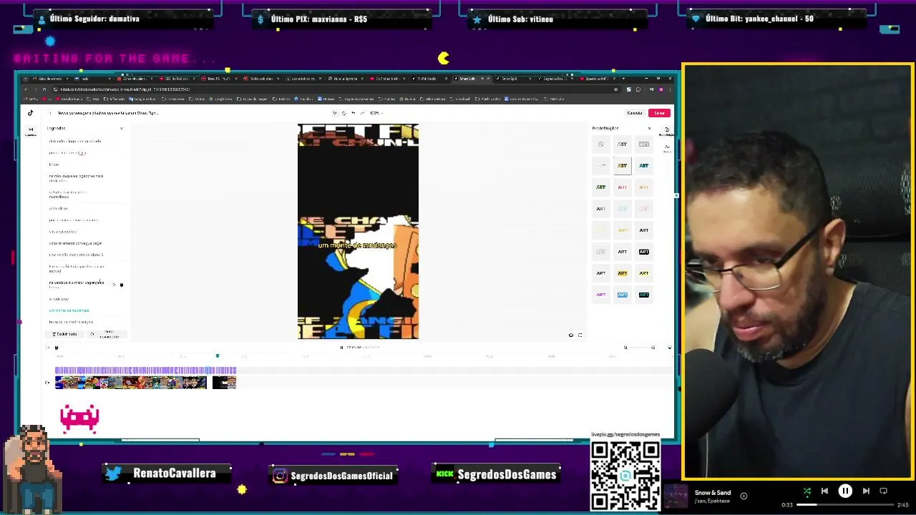The width and height of the screenshot is (916, 515).
Task: Collapse the timeline with the arrow at far right
Action: [x=670, y=348]
